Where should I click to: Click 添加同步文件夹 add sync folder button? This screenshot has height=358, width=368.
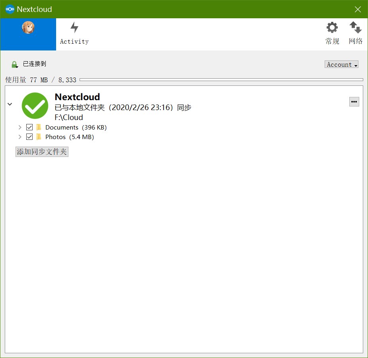42,152
